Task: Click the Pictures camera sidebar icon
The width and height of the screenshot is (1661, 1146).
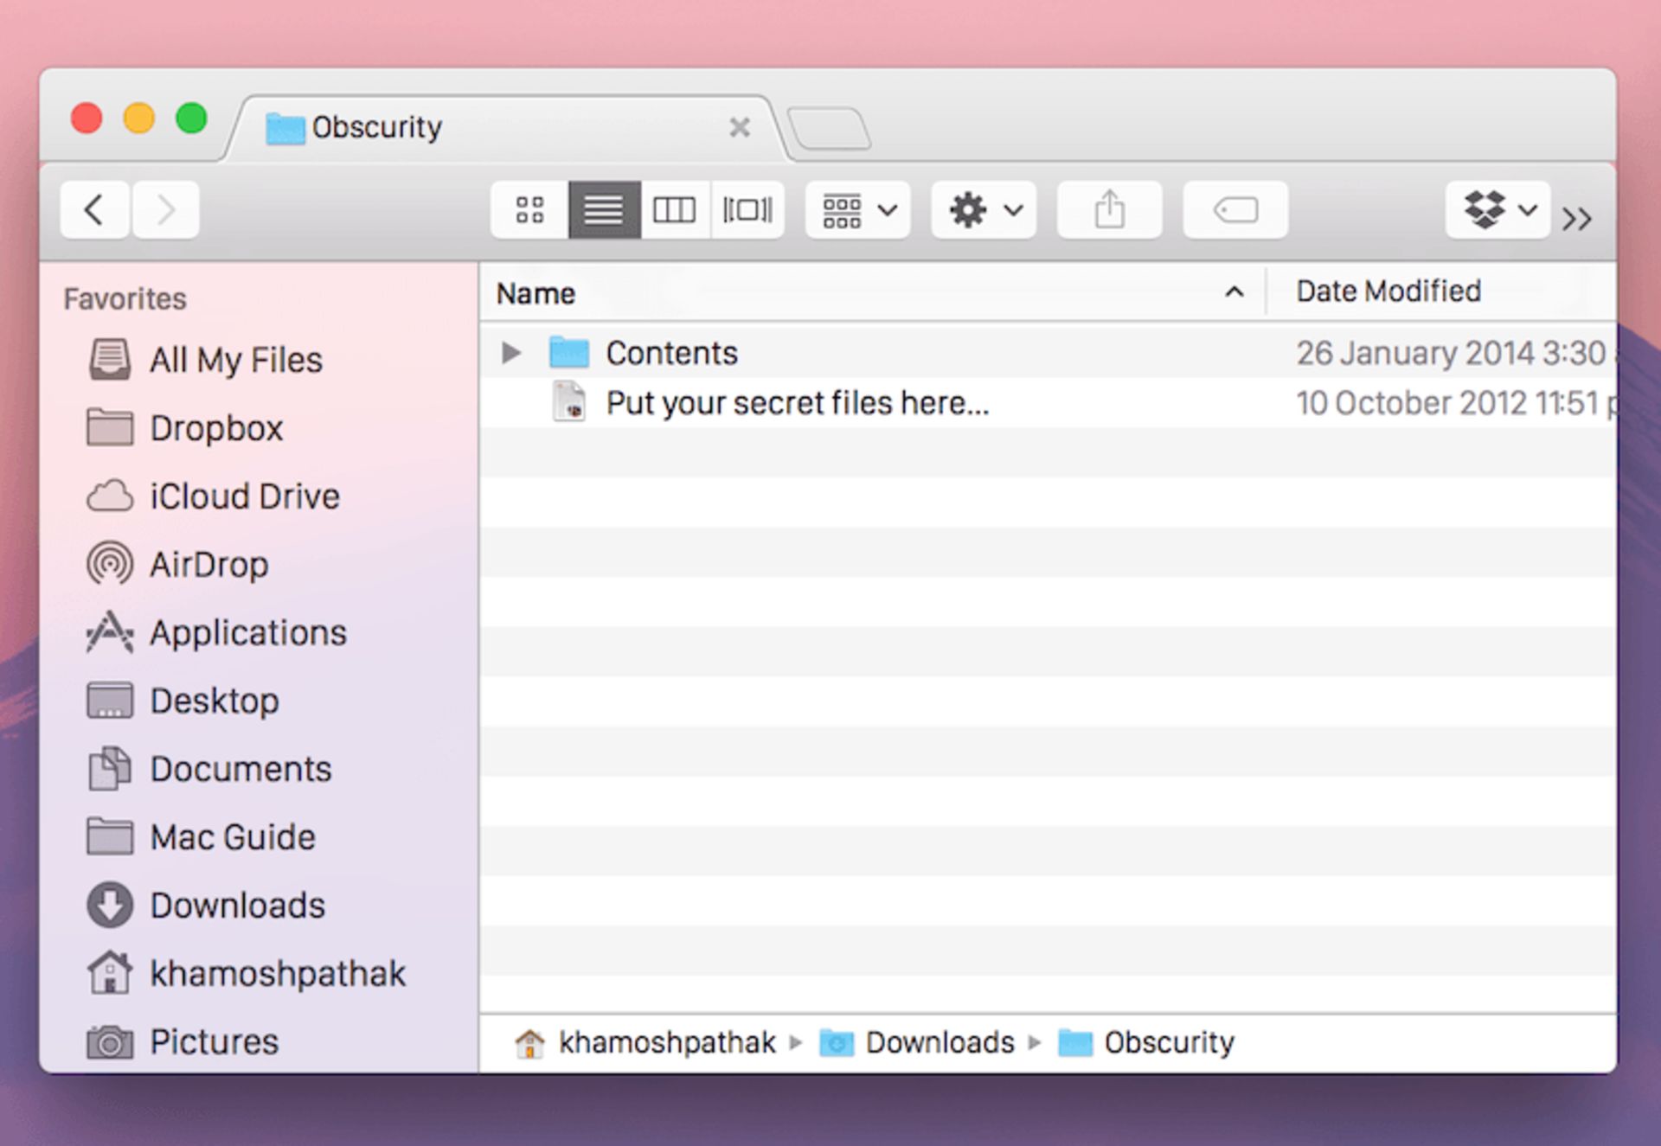Action: pos(110,1042)
